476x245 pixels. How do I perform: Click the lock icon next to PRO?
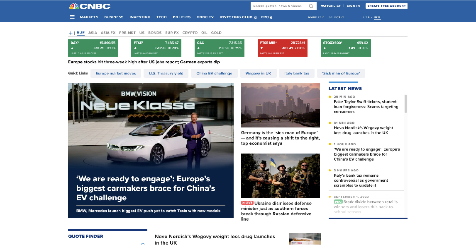coord(271,17)
